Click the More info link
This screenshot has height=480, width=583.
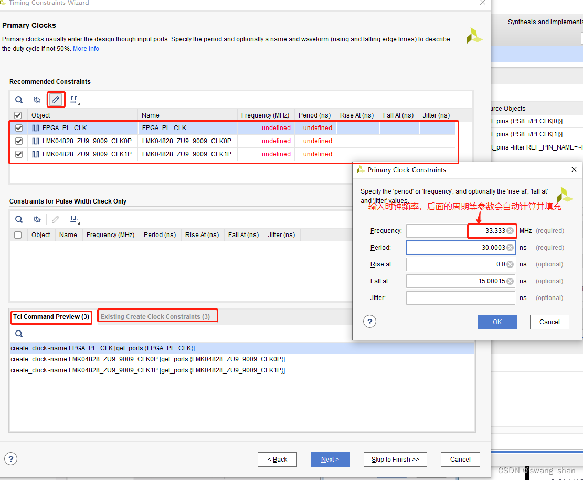(x=86, y=49)
